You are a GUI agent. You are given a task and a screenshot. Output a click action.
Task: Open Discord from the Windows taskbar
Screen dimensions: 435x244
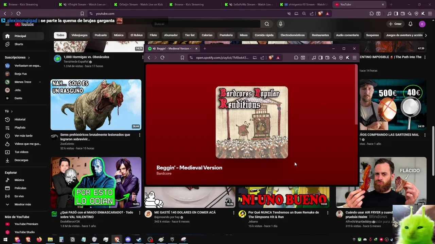pyautogui.click(x=128, y=240)
